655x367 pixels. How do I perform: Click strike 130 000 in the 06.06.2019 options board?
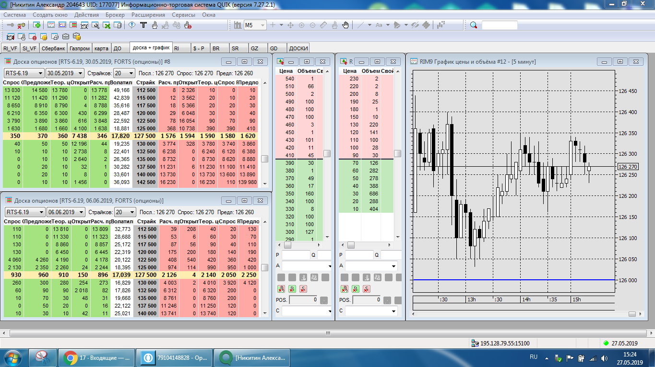click(x=145, y=283)
